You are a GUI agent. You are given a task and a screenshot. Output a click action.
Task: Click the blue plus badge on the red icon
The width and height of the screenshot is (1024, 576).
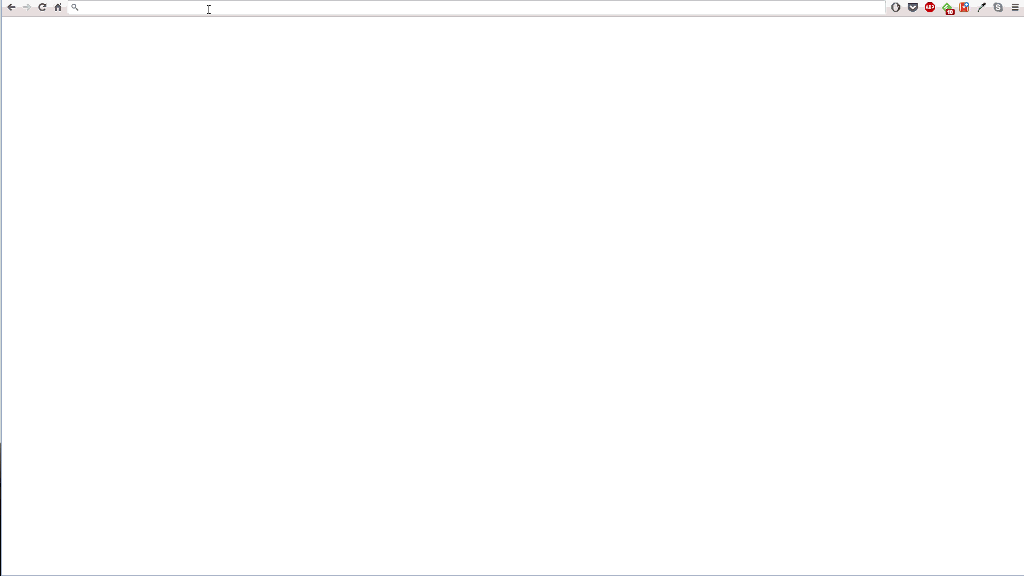[966, 5]
